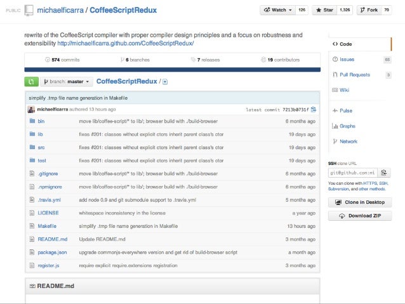
Task: Click the Pulse icon in the sidebar
Action: (x=335, y=111)
